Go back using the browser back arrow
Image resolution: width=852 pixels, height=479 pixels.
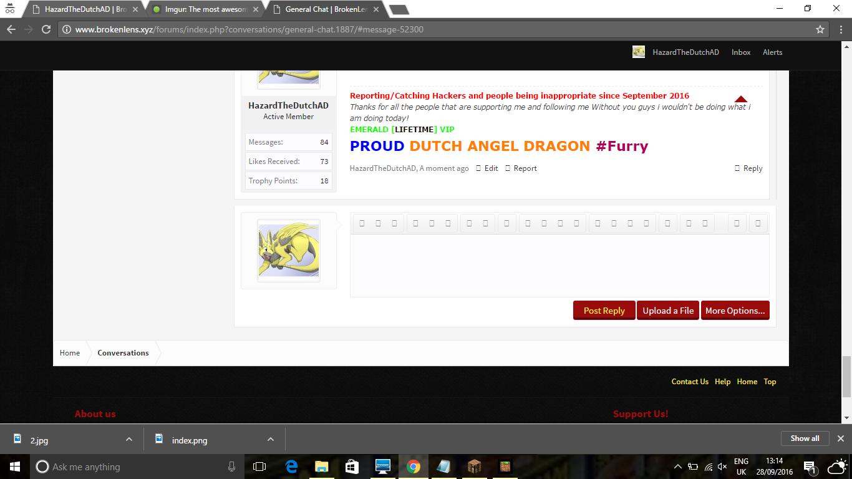pyautogui.click(x=11, y=29)
